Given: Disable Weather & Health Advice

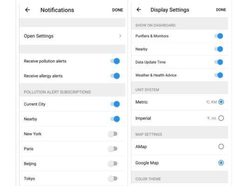Looking at the screenshot, I should click(219, 75).
